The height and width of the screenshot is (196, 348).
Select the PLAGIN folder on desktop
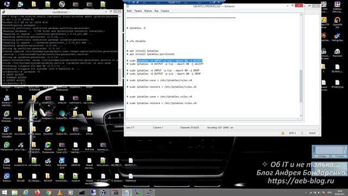tap(89, 115)
